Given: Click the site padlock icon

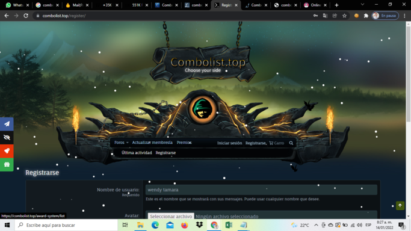Looking at the screenshot, I should tap(38, 16).
